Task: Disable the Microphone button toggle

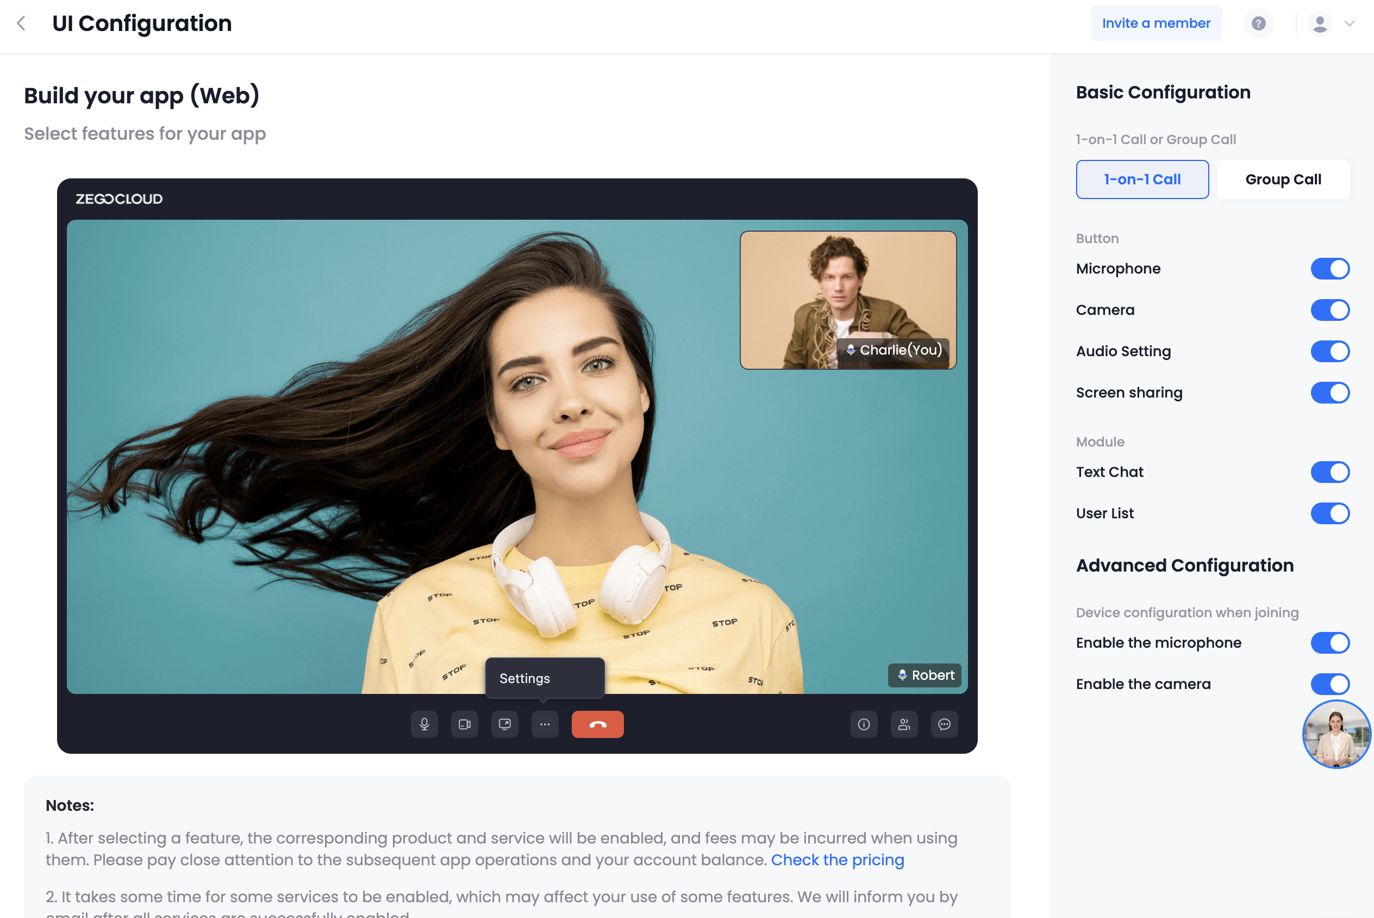Action: [1329, 269]
